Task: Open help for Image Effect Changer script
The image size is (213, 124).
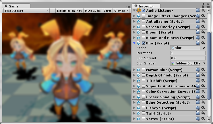Action: (198, 16)
